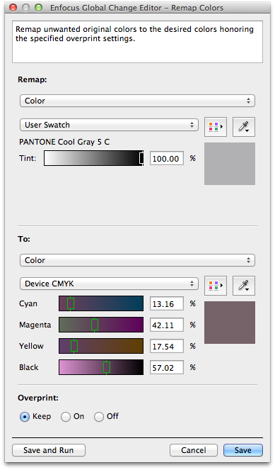275x470 pixels.
Task: Open the Device CMYK color space dropdown
Action: coord(109,284)
